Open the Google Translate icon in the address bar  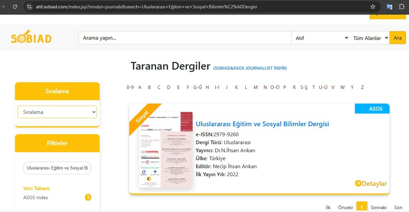389,7
